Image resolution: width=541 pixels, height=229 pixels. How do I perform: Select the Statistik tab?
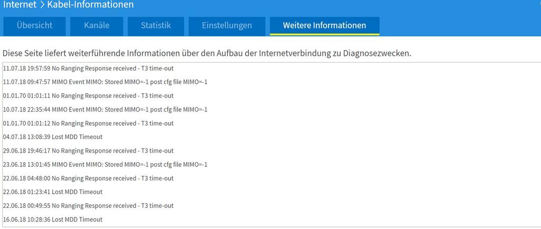coord(155,25)
